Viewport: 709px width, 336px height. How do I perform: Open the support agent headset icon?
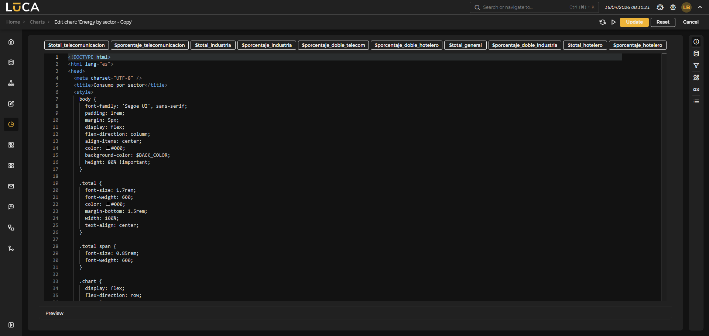[660, 7]
